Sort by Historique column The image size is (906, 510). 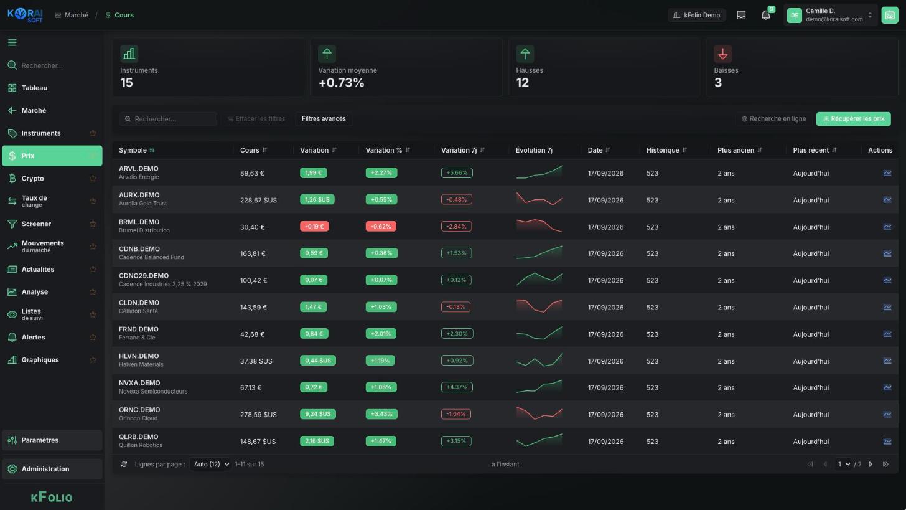(684, 150)
